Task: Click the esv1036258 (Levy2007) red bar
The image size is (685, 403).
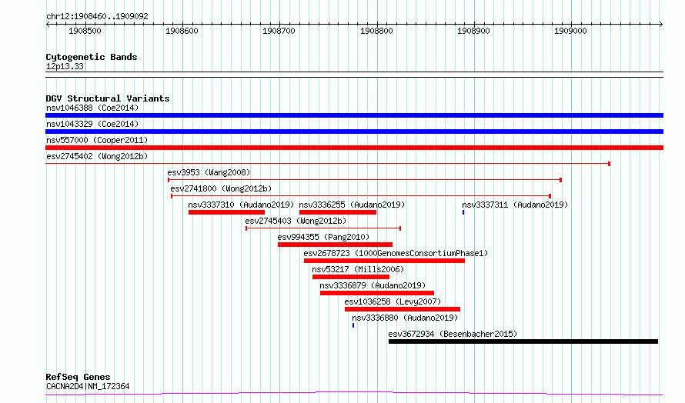Action: [x=403, y=309]
